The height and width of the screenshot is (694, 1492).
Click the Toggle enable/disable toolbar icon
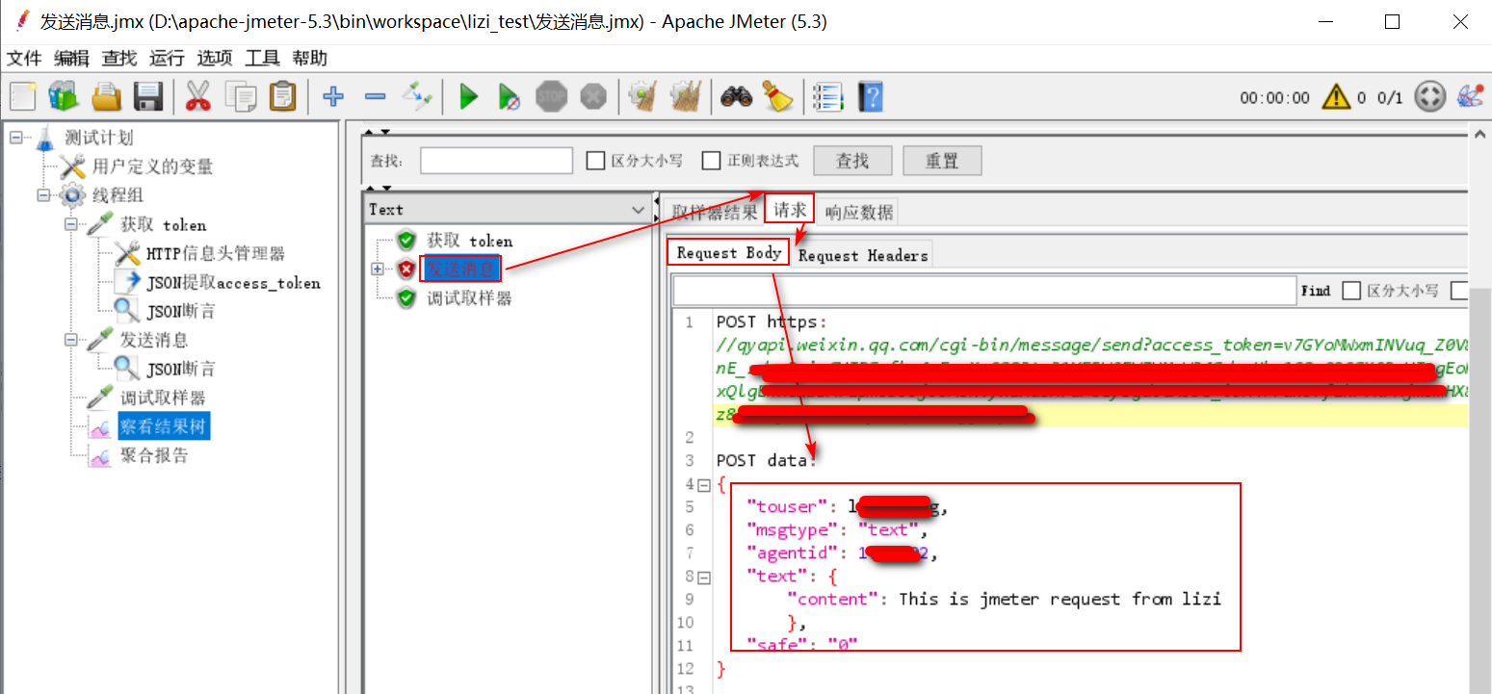(418, 96)
